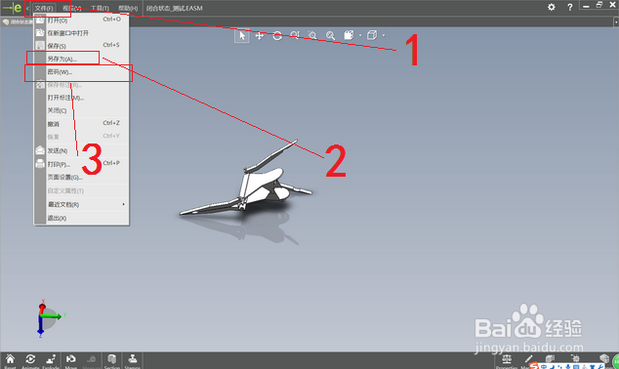Choose 打开标注(M)... menu entry

click(x=81, y=98)
